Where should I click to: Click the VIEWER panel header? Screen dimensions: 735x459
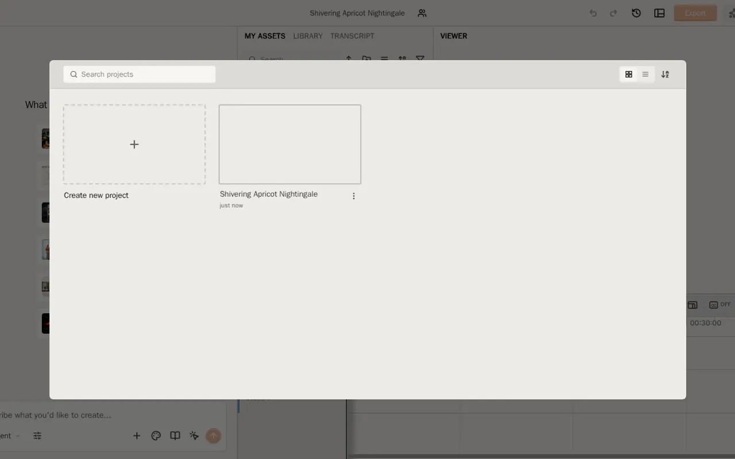pyautogui.click(x=454, y=36)
